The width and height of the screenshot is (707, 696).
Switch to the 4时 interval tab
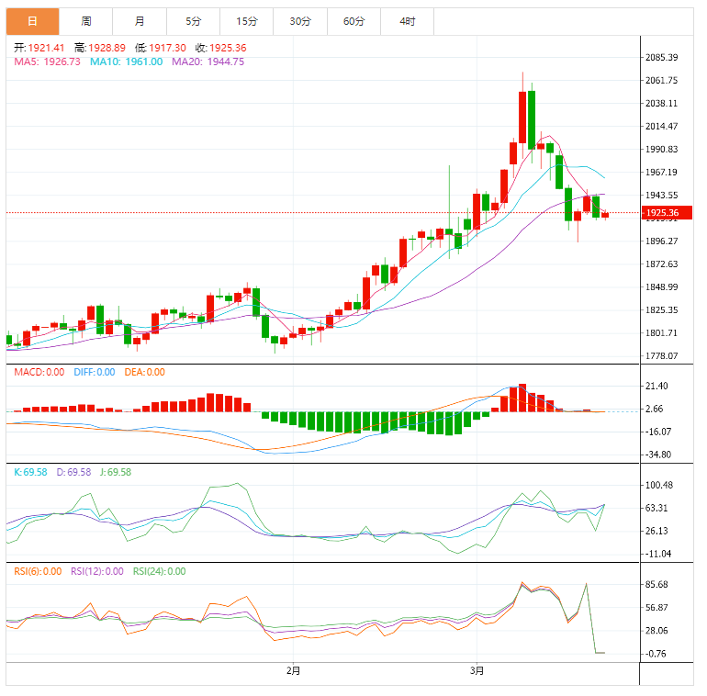point(407,21)
